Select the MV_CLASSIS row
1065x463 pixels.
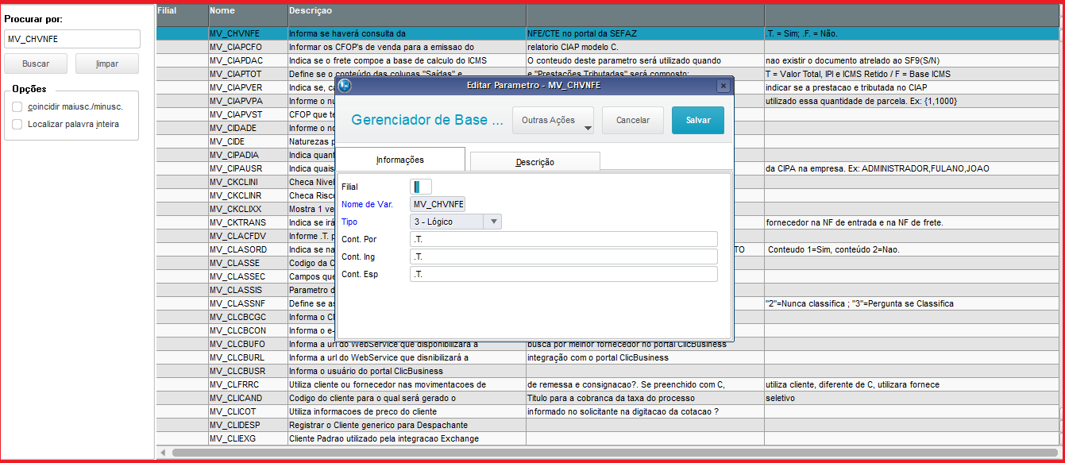[608, 290]
